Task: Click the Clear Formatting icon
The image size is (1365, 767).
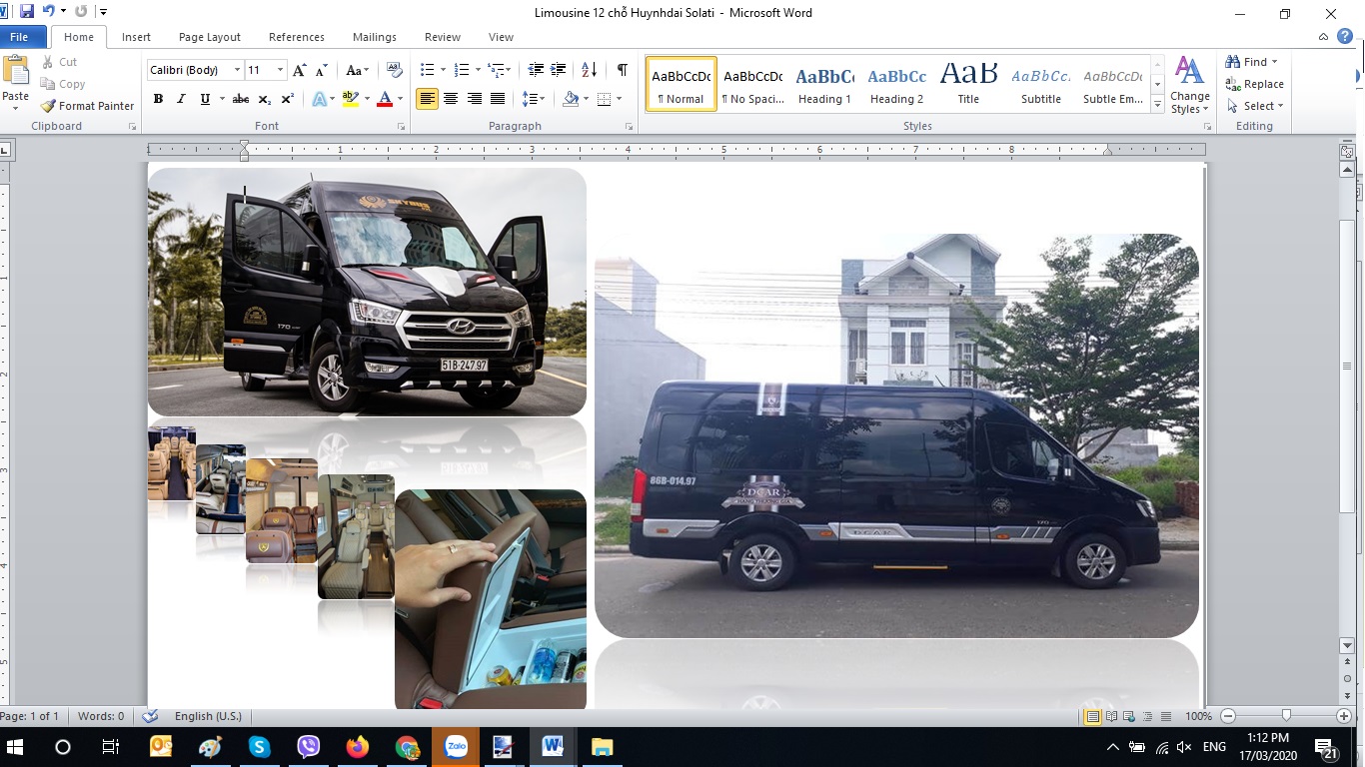Action: point(394,70)
